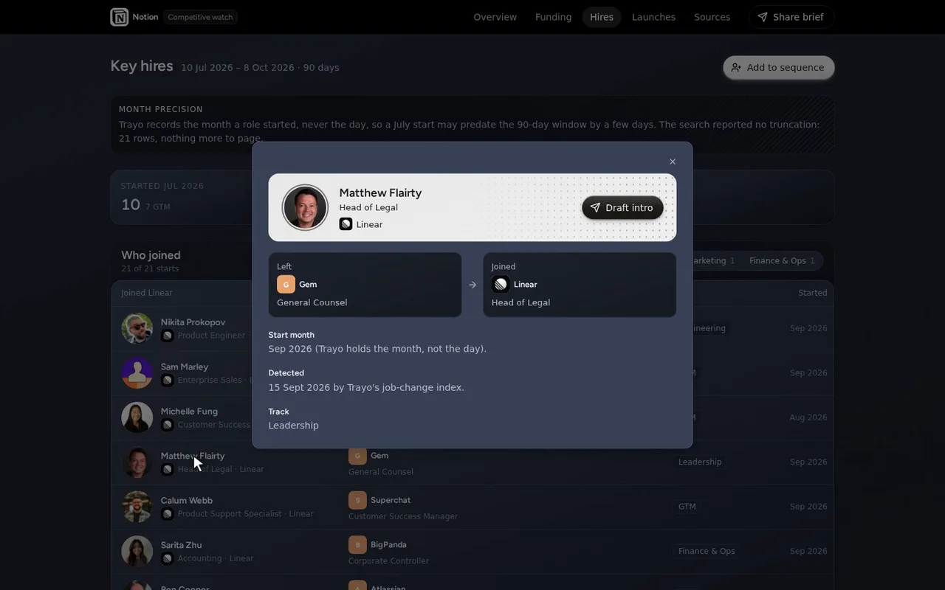945x590 pixels.
Task: Click the Competitive watch badge
Action: (200, 17)
